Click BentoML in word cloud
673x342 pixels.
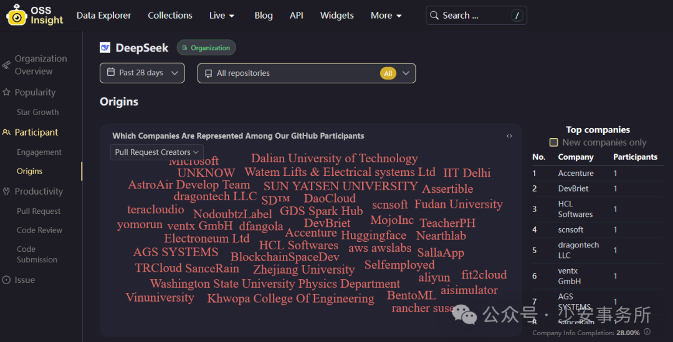click(x=412, y=295)
